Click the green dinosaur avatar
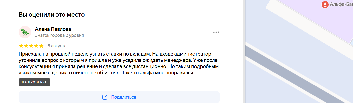This screenshot has width=353, height=103. tap(25, 32)
